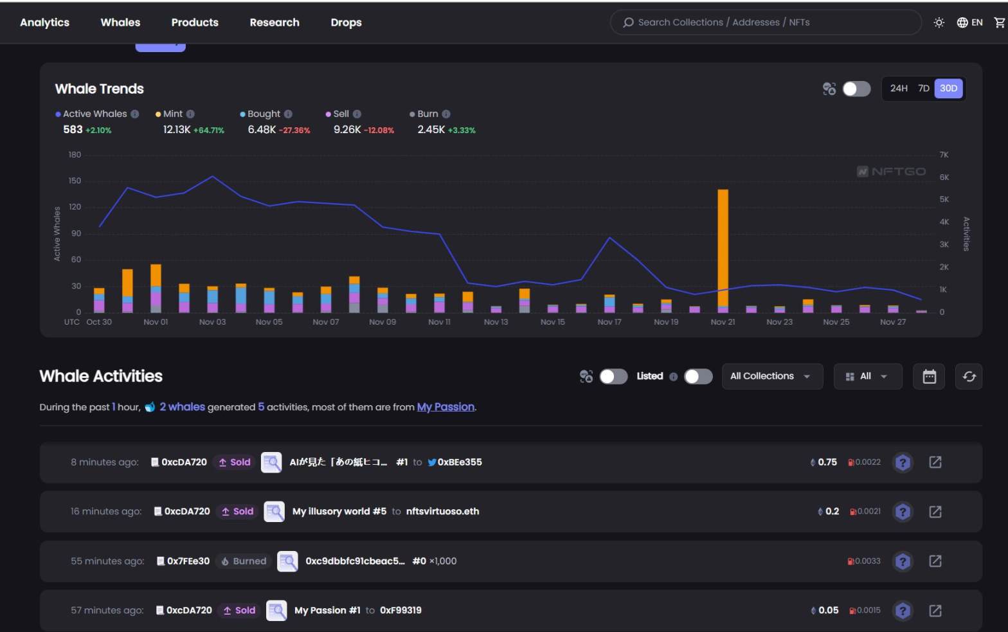This screenshot has width=1008, height=632.
Task: Click info icon next to Active Whales
Action: coord(135,114)
